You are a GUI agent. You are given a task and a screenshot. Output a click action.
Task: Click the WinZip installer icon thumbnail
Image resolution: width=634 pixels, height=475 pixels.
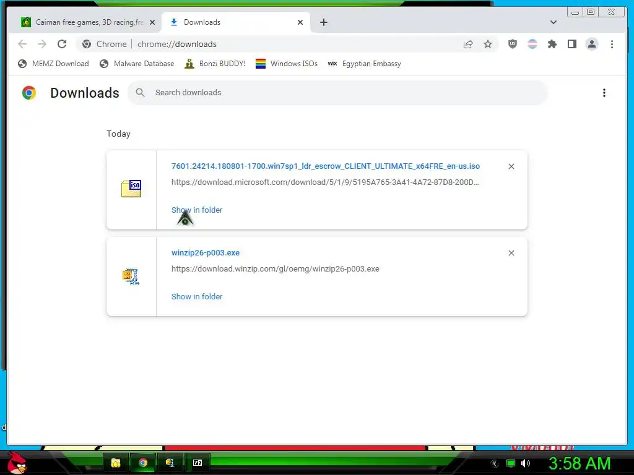click(131, 276)
